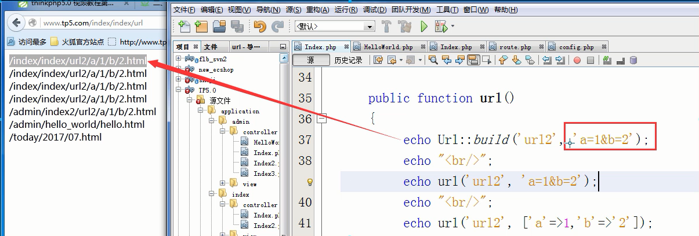
Task: Close the HelloWorld.php tab
Action: (423, 47)
